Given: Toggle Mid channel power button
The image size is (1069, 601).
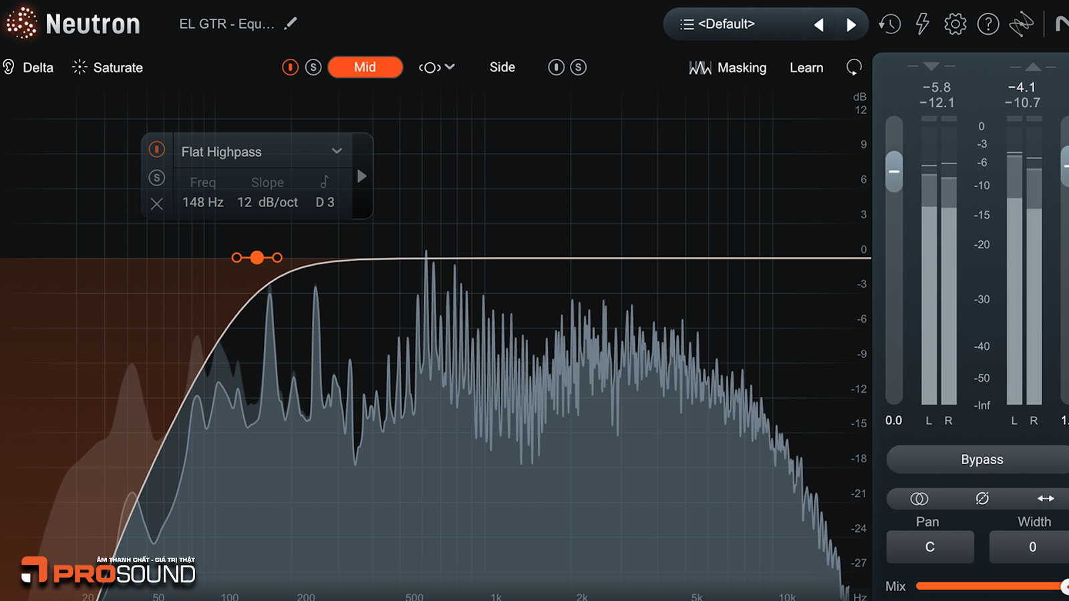Looking at the screenshot, I should tap(290, 67).
